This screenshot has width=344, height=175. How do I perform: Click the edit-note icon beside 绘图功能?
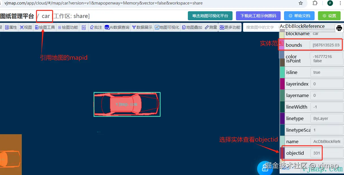click(84, 27)
